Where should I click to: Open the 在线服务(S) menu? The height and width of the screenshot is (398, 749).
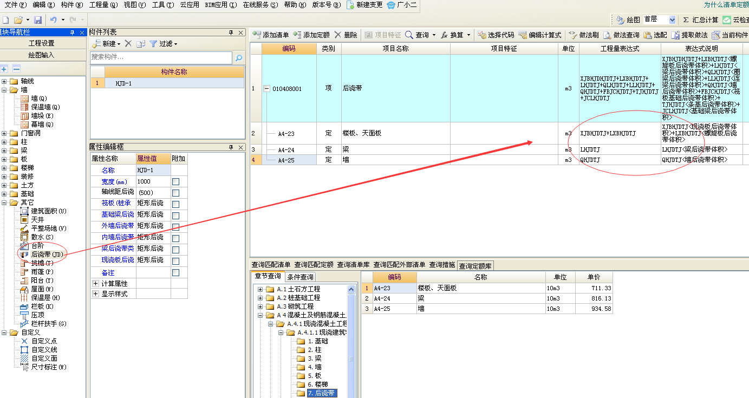(x=260, y=5)
